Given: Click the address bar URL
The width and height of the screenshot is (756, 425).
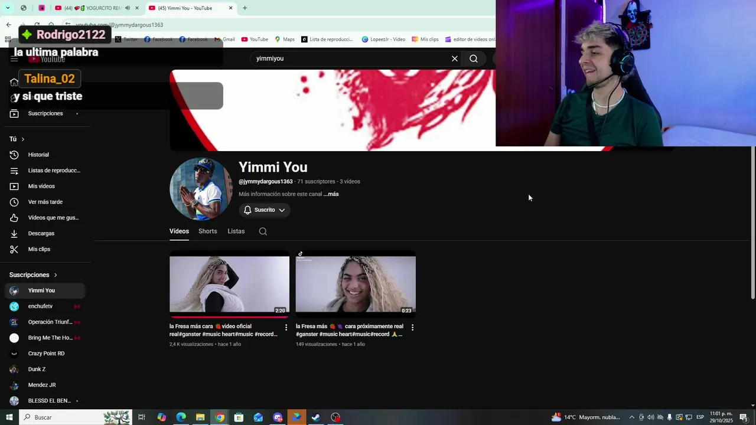Looking at the screenshot, I should pyautogui.click(x=119, y=25).
